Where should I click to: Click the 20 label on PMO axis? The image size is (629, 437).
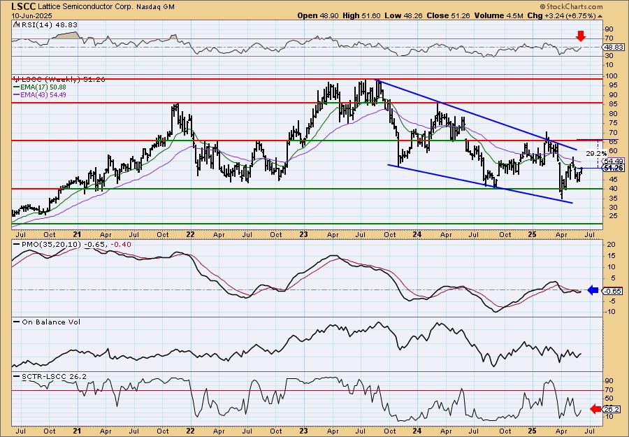tap(611, 245)
